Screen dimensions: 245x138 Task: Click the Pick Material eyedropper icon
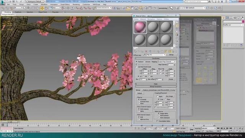click(x=144, y=54)
